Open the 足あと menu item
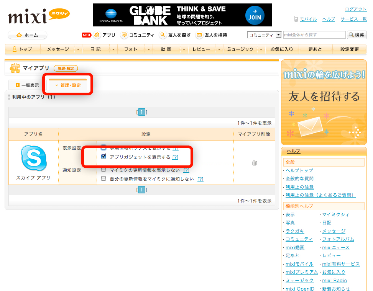The width and height of the screenshot is (373, 291). 315,49
